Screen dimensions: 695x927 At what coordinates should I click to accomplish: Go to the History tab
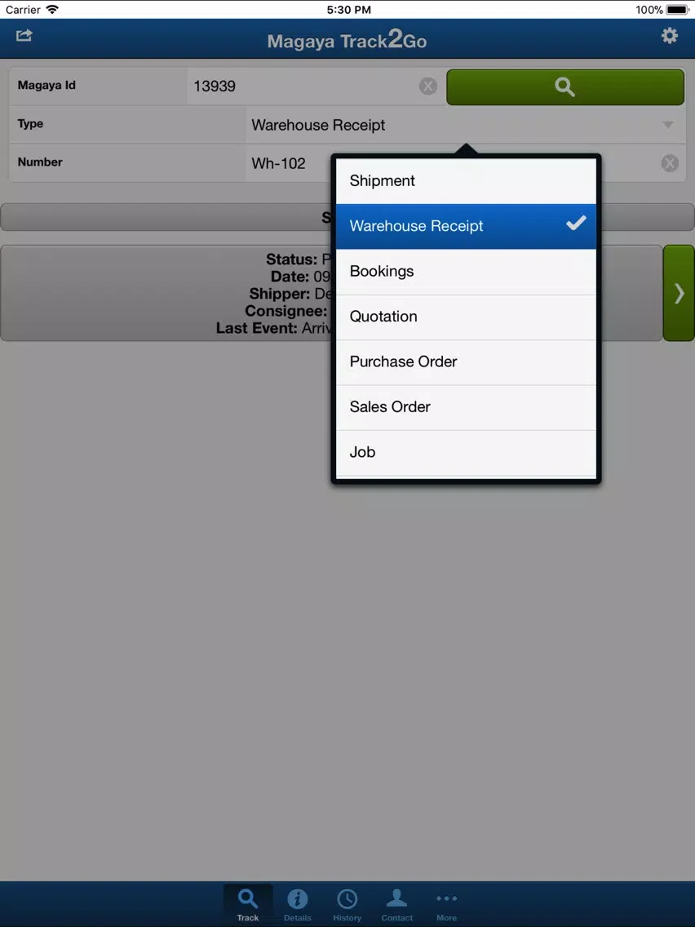pos(347,904)
